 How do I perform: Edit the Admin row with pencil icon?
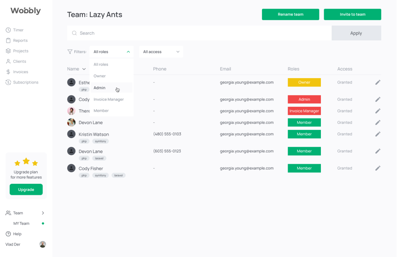(378, 100)
